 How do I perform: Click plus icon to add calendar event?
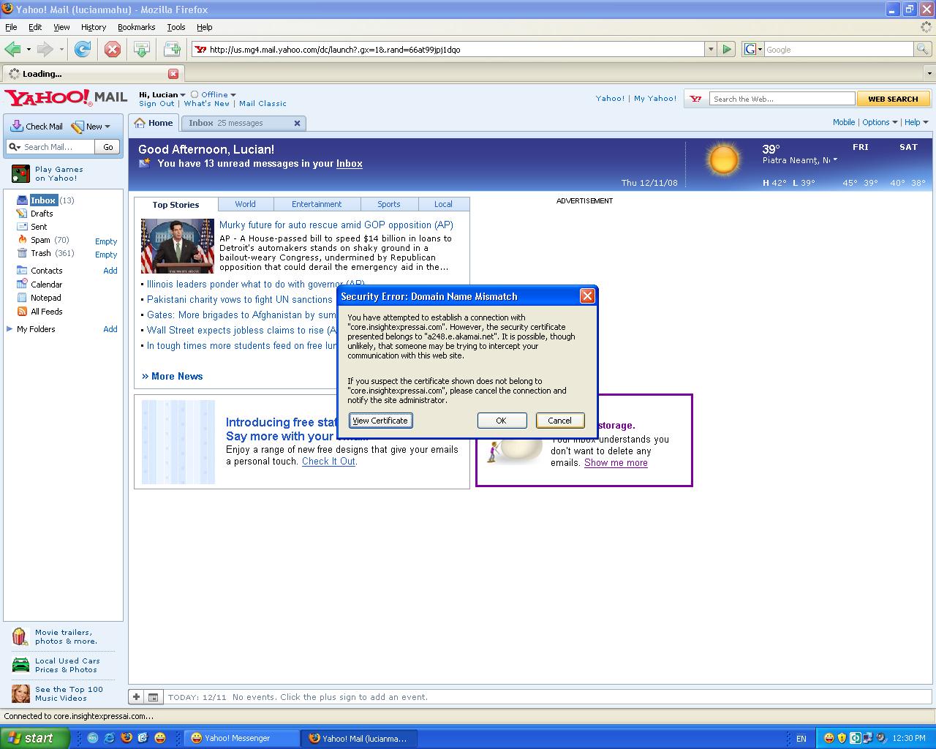click(x=136, y=697)
